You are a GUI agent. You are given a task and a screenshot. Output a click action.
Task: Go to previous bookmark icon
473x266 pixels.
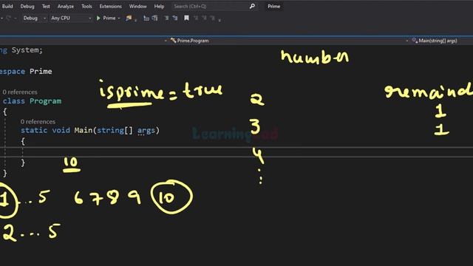click(195, 18)
